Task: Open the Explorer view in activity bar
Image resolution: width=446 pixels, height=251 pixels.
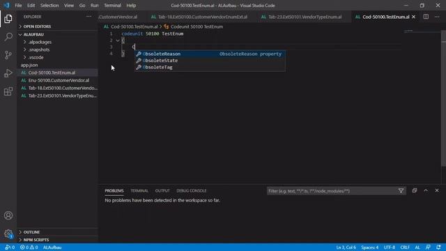Action: (x=8, y=19)
